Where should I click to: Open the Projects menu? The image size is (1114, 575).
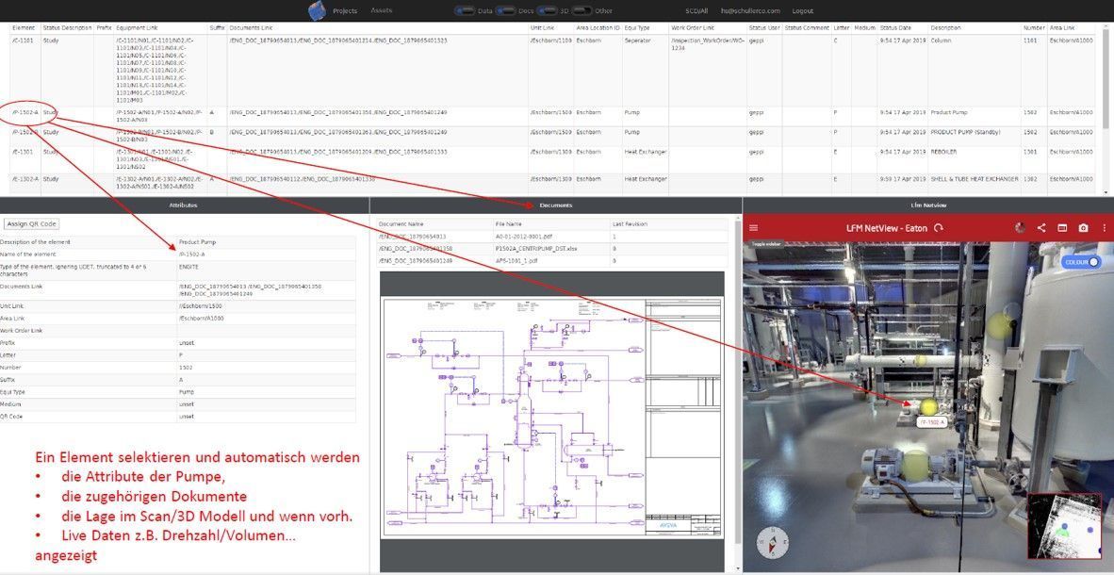(345, 10)
